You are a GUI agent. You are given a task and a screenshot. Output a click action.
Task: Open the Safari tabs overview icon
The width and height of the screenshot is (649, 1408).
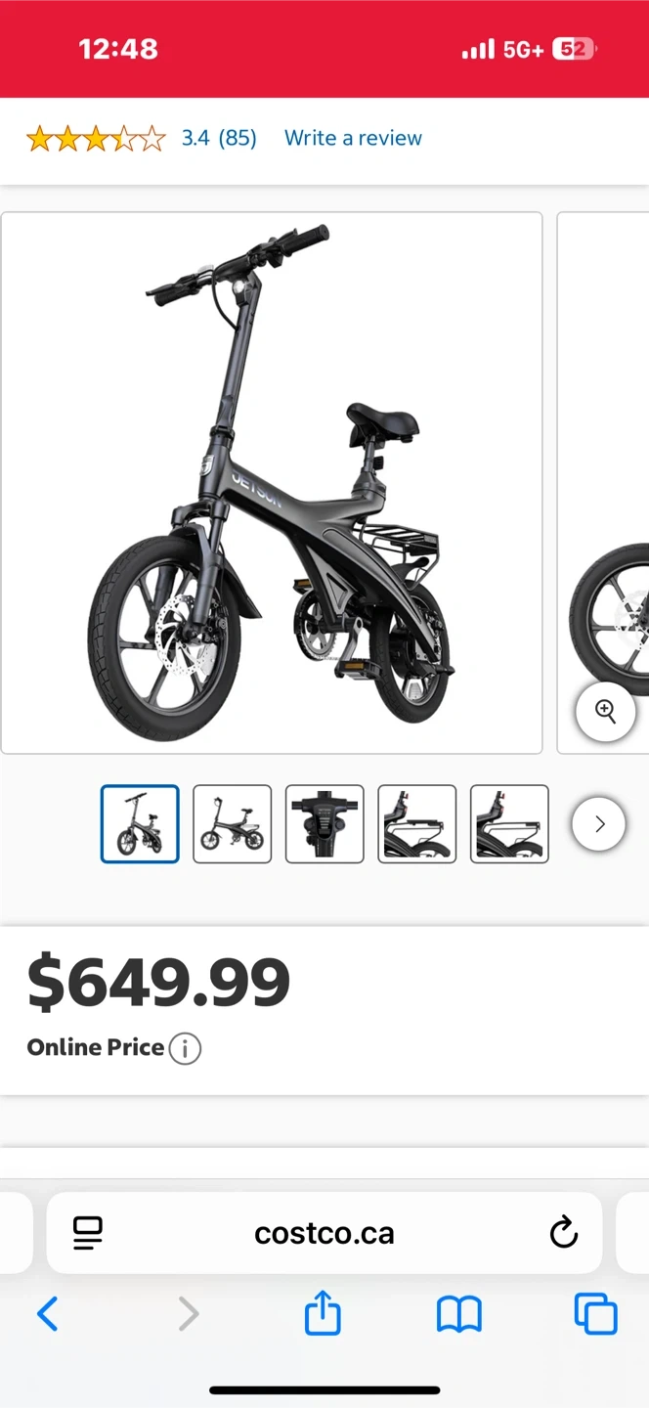click(595, 1314)
